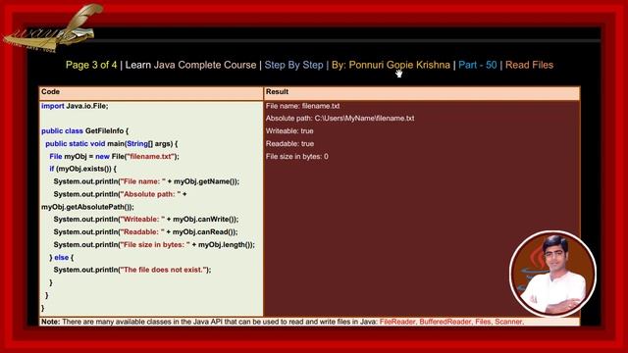This screenshot has height=353, width=628.
Task: Click 'BufferedReader' in the note
Action: 445,322
